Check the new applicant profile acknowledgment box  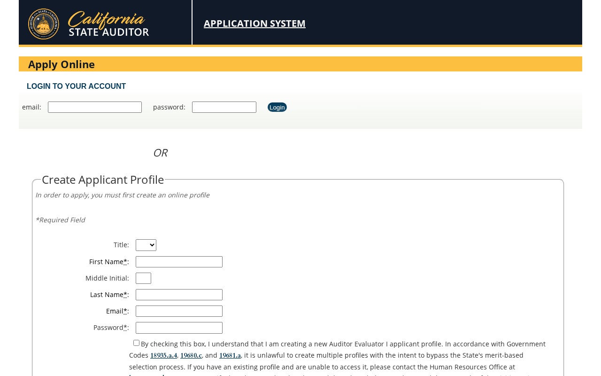point(137,343)
